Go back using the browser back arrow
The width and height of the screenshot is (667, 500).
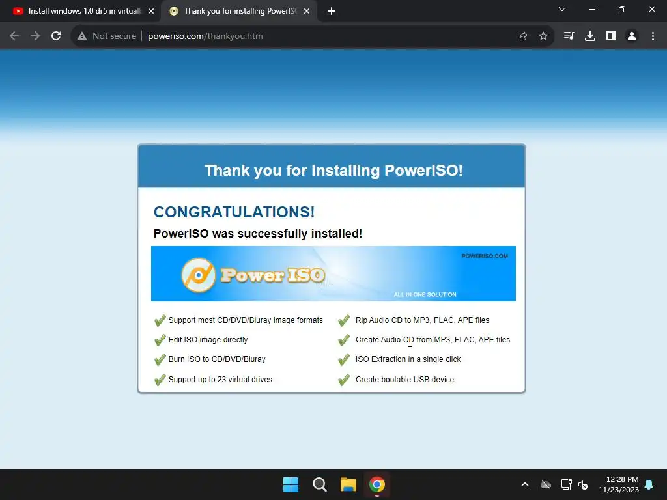(14, 36)
